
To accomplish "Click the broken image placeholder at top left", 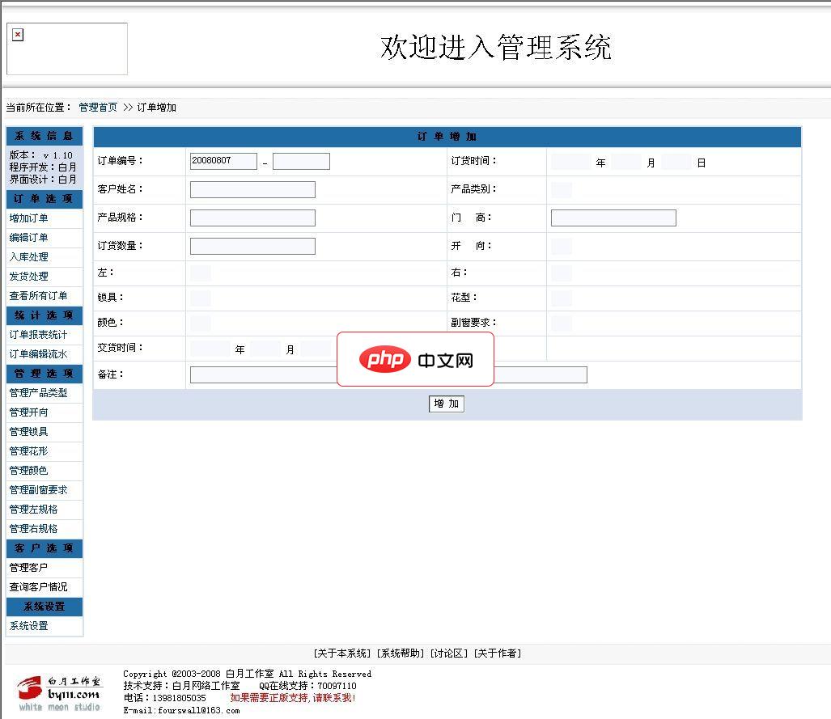I will coord(18,33).
